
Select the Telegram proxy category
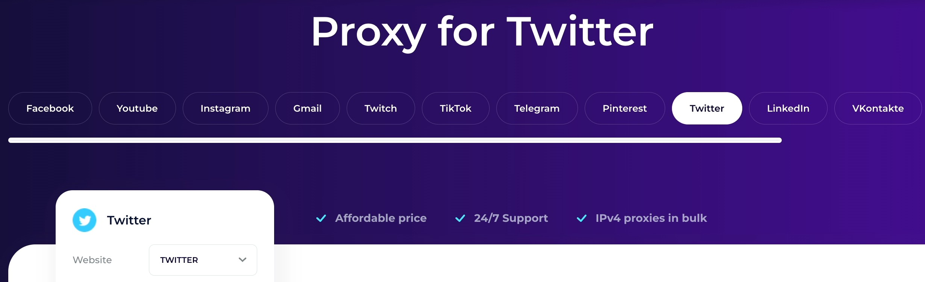pyautogui.click(x=537, y=108)
